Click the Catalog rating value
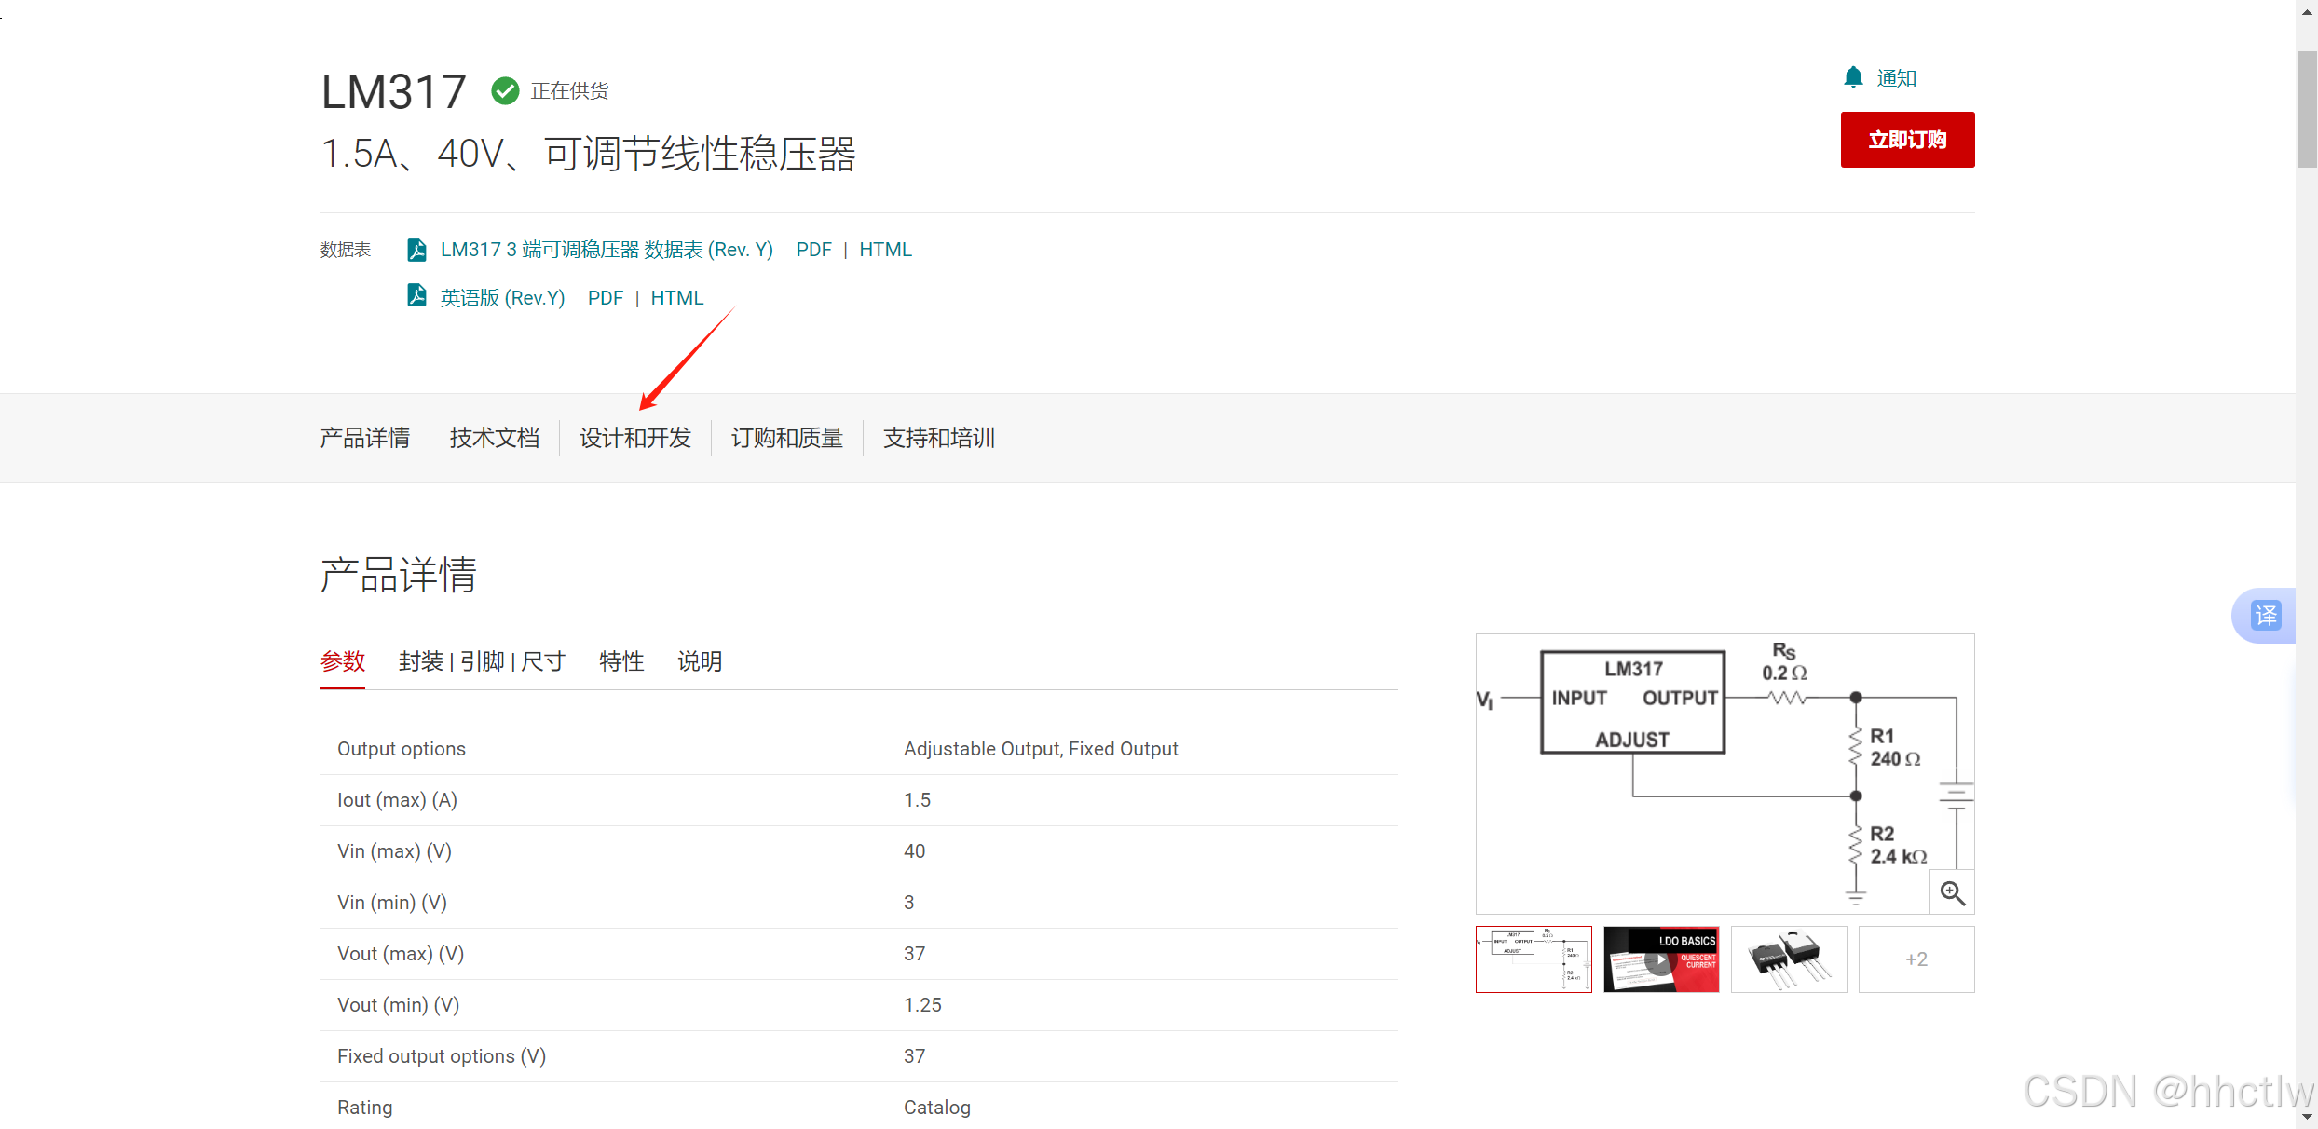 [937, 1108]
